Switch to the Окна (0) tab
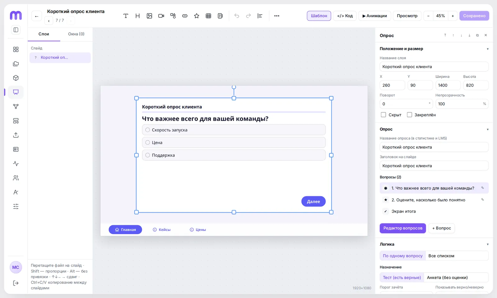The height and width of the screenshot is (298, 497). tap(76, 34)
